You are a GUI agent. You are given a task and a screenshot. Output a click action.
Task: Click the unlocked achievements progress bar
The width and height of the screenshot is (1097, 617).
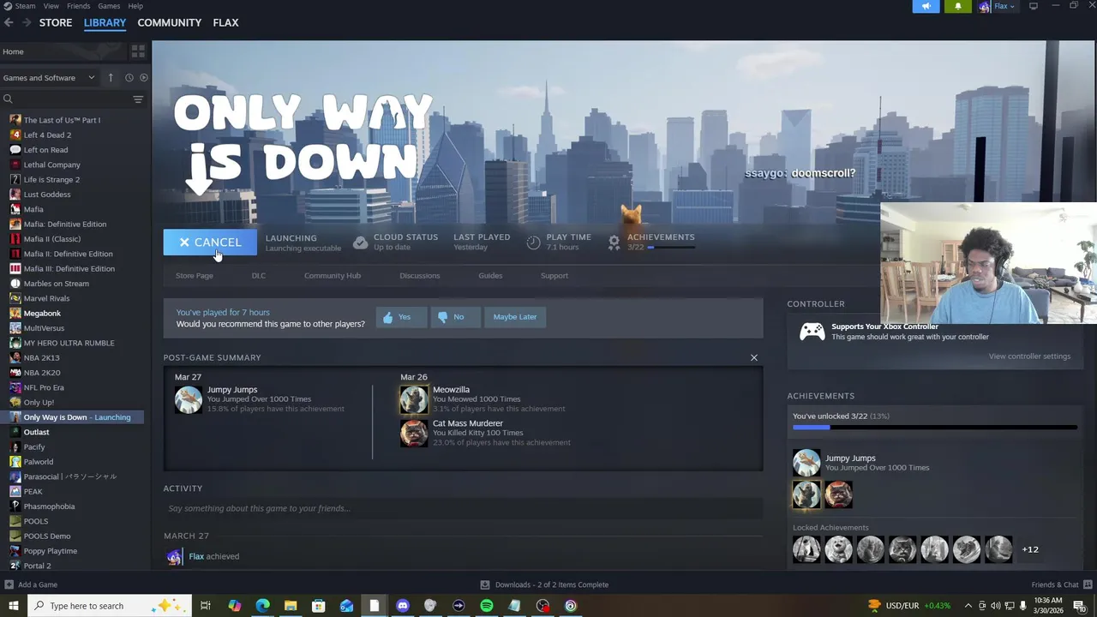point(934,427)
